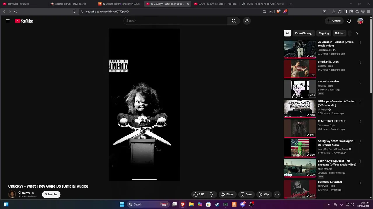This screenshot has height=209, width=373.
Task: Click the youtube.com URL address bar
Action: pos(172,12)
